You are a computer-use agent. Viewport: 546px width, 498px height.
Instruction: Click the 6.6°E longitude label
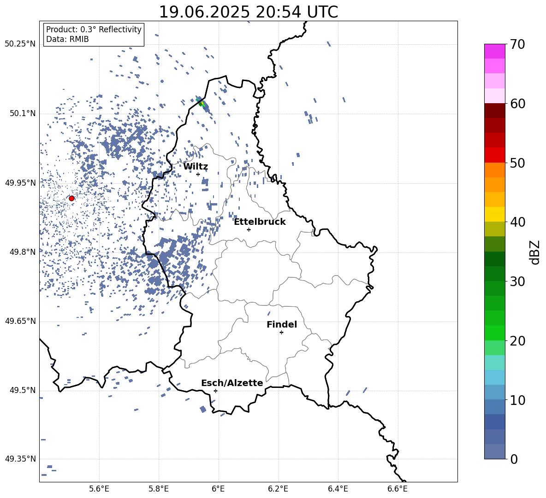pos(398,489)
